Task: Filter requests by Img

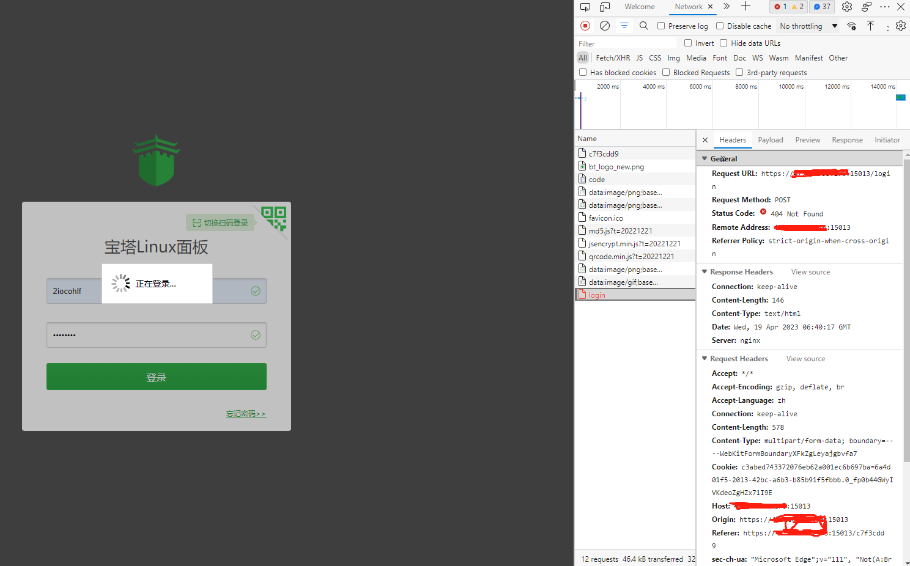Action: (x=673, y=58)
